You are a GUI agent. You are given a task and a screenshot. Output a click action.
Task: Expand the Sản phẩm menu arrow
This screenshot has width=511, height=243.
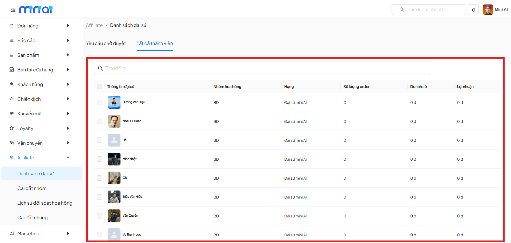[x=68, y=55]
